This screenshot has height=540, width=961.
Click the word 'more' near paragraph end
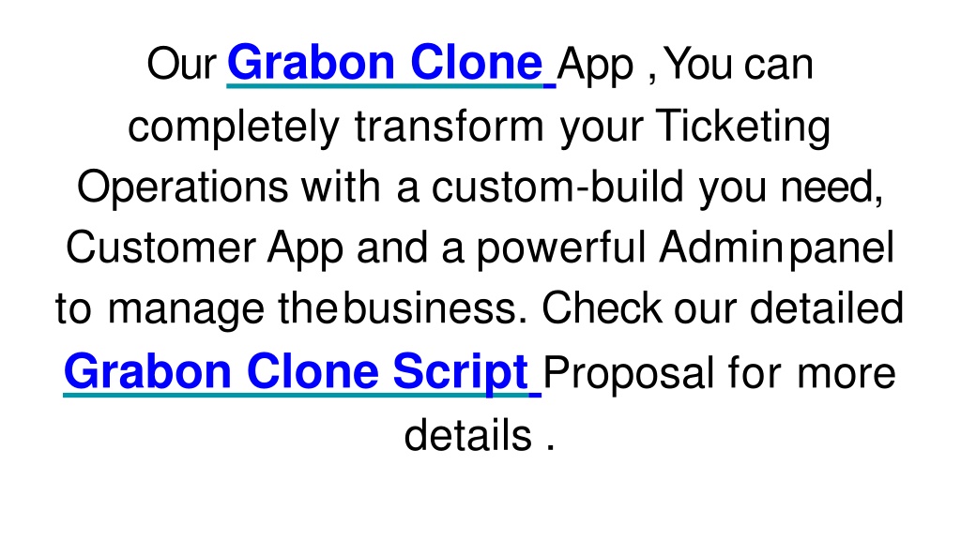tap(847, 373)
